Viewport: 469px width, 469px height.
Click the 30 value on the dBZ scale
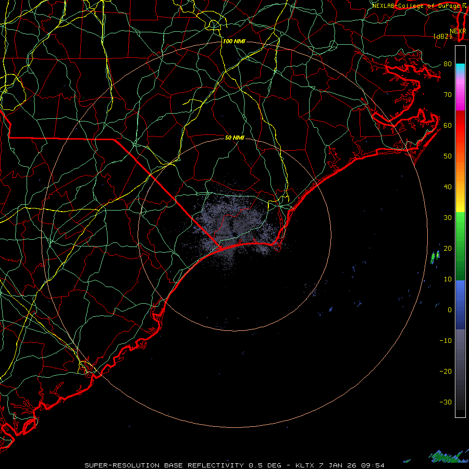click(x=448, y=217)
